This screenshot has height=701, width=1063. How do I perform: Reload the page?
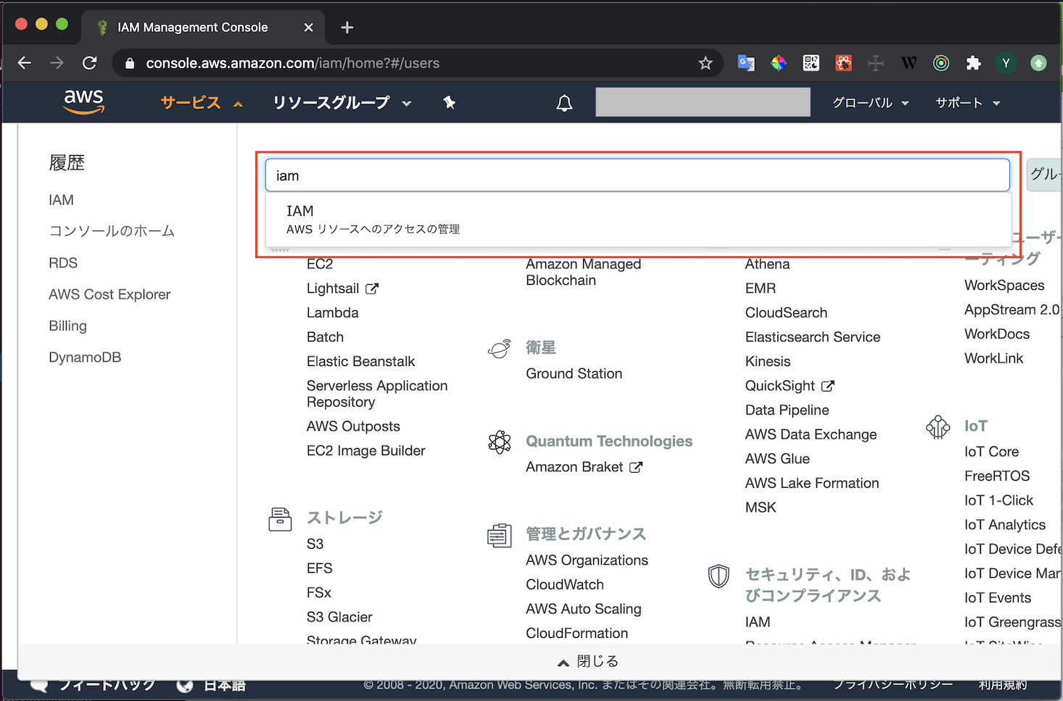coord(89,63)
